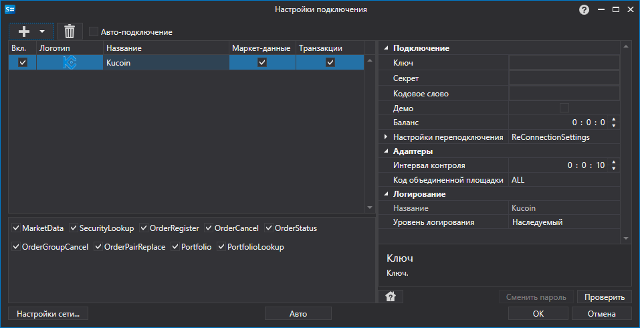Screen dimensions: 640x328
Task: Click the Настройки сети... button
Action: point(48,314)
